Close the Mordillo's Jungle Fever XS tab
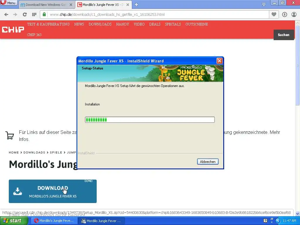Image resolution: width=300 pixels, height=225 pixels. tap(128, 5)
